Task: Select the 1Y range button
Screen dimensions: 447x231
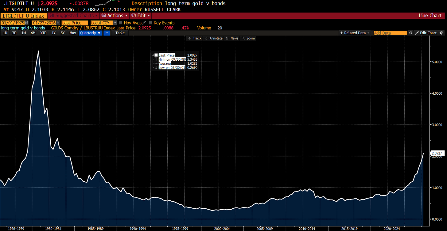Action: [54, 33]
